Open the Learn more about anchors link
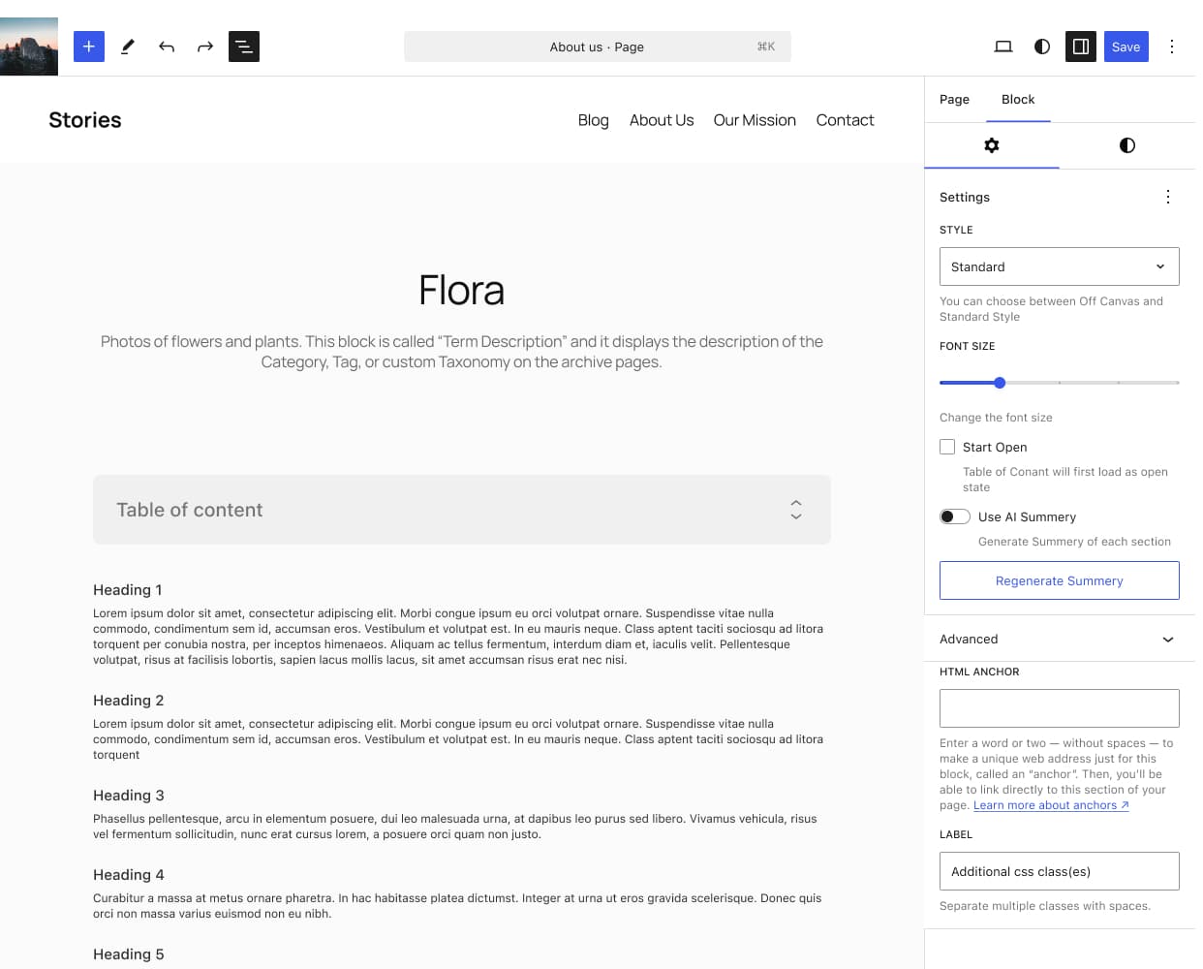Screen dimensions: 1203x969 click(1051, 805)
